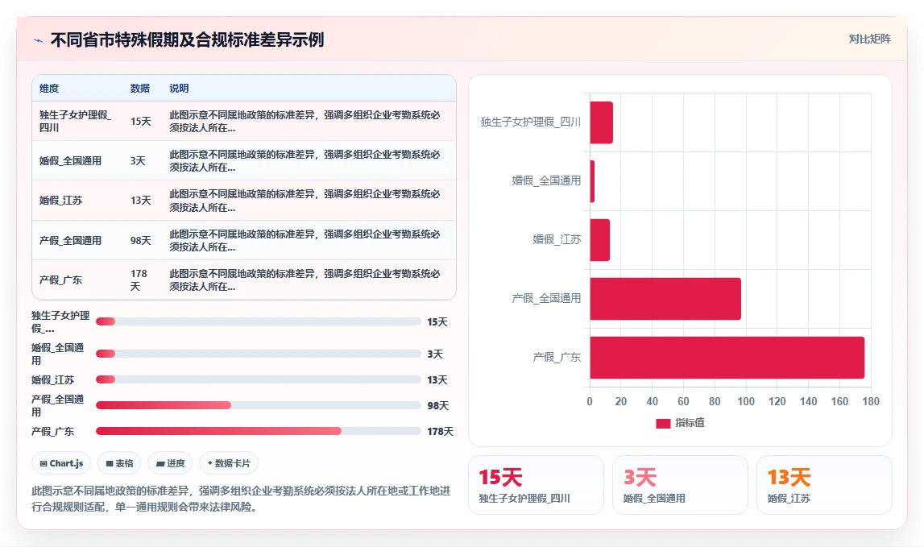Click the 13天 progress bar for 婚假_江苏
The image size is (924, 547).
258,379
